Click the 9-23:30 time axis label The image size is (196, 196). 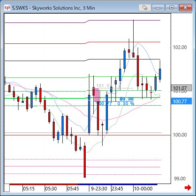click(x=99, y=189)
